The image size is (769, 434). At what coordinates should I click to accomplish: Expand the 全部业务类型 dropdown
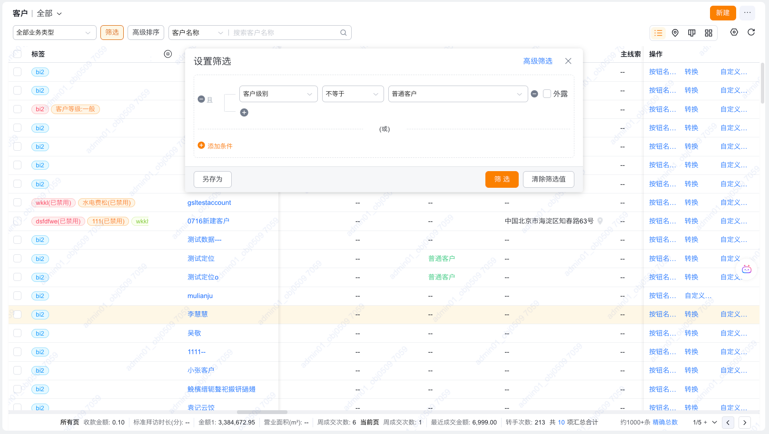pos(54,33)
